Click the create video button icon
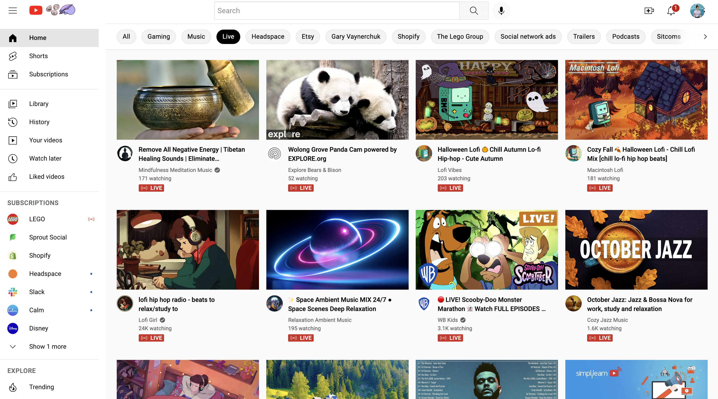This screenshot has width=718, height=399. coord(648,10)
